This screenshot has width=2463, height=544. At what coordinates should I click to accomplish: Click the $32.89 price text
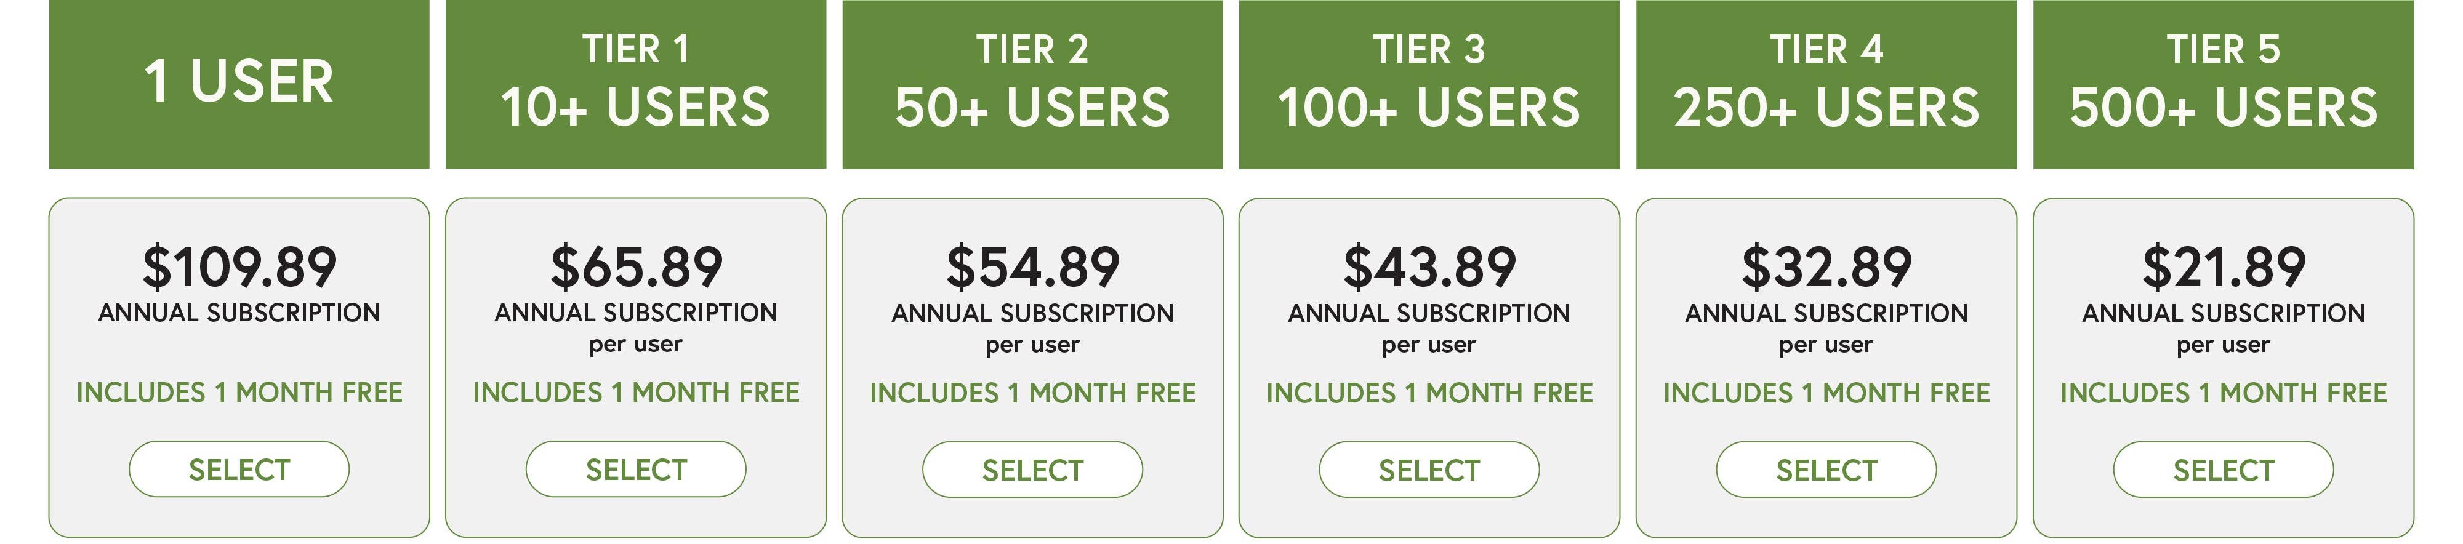[1826, 266]
